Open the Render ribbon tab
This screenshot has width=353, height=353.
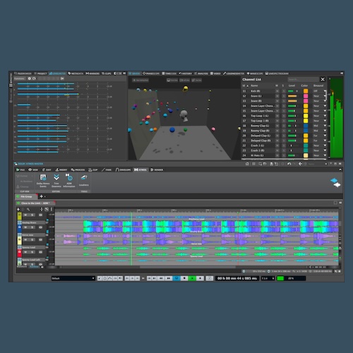pyautogui.click(x=157, y=169)
